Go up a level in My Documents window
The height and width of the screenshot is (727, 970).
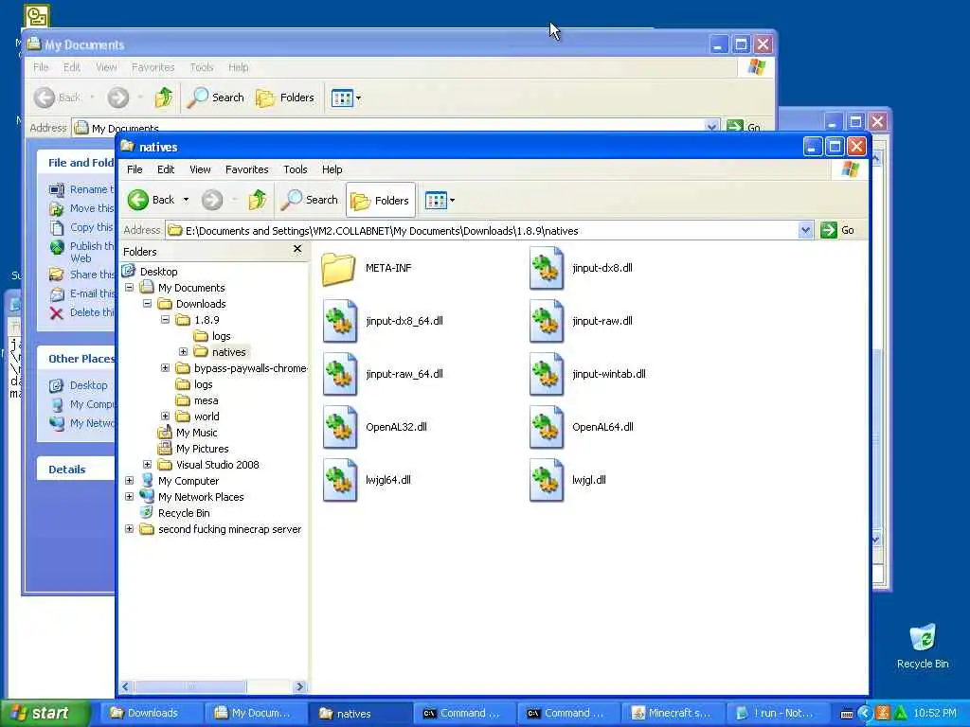(163, 98)
